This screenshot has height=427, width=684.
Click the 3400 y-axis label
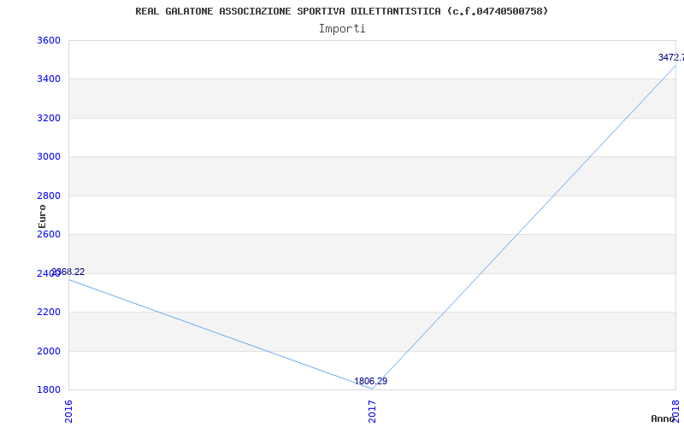[48, 79]
